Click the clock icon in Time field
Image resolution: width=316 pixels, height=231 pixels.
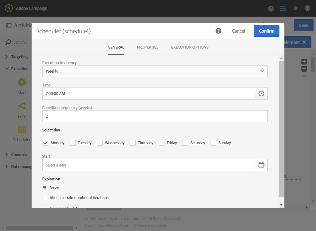pos(261,94)
